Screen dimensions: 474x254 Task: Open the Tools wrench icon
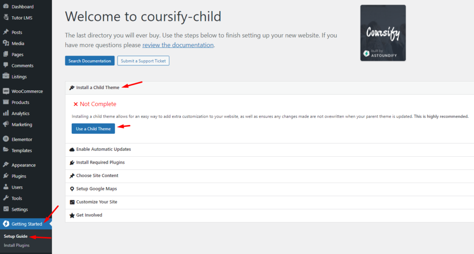point(6,198)
